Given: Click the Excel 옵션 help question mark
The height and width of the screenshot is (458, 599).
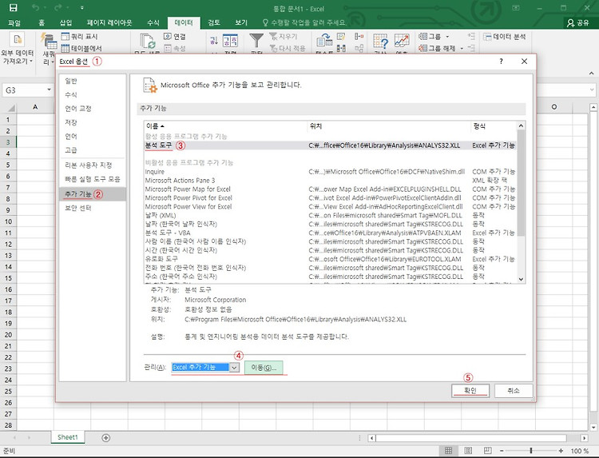Looking at the screenshot, I should 501,62.
